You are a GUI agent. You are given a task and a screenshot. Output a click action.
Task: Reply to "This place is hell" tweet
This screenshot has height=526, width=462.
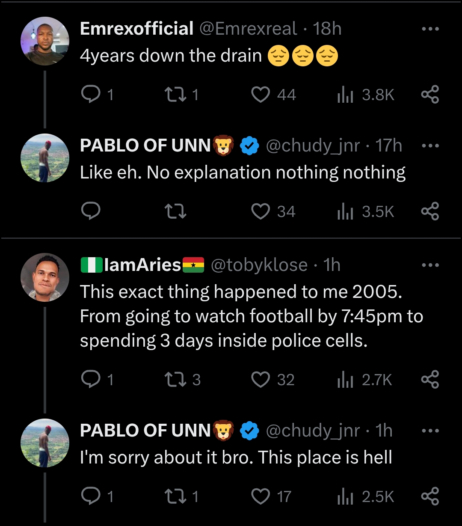(x=90, y=496)
